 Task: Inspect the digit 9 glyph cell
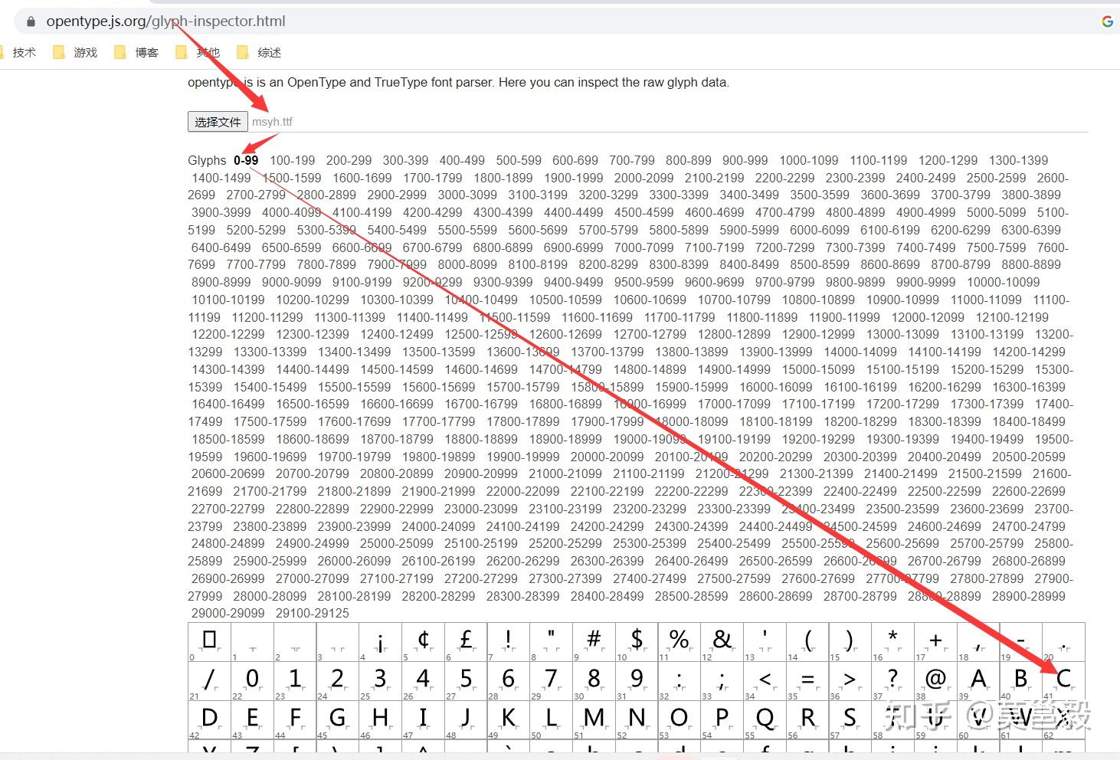coord(637,681)
